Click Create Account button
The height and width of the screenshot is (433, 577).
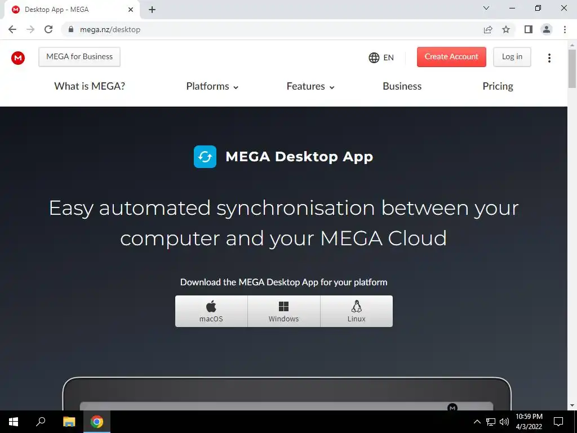point(451,57)
